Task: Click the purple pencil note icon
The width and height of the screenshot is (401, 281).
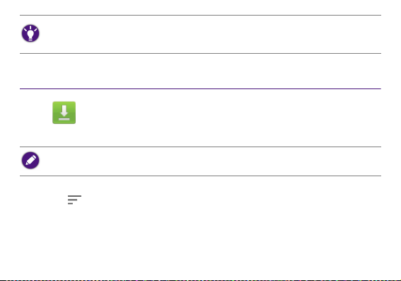Action: (30, 161)
